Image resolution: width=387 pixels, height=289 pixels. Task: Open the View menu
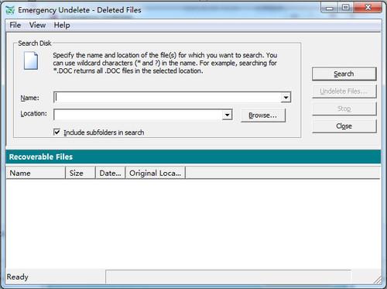click(37, 25)
